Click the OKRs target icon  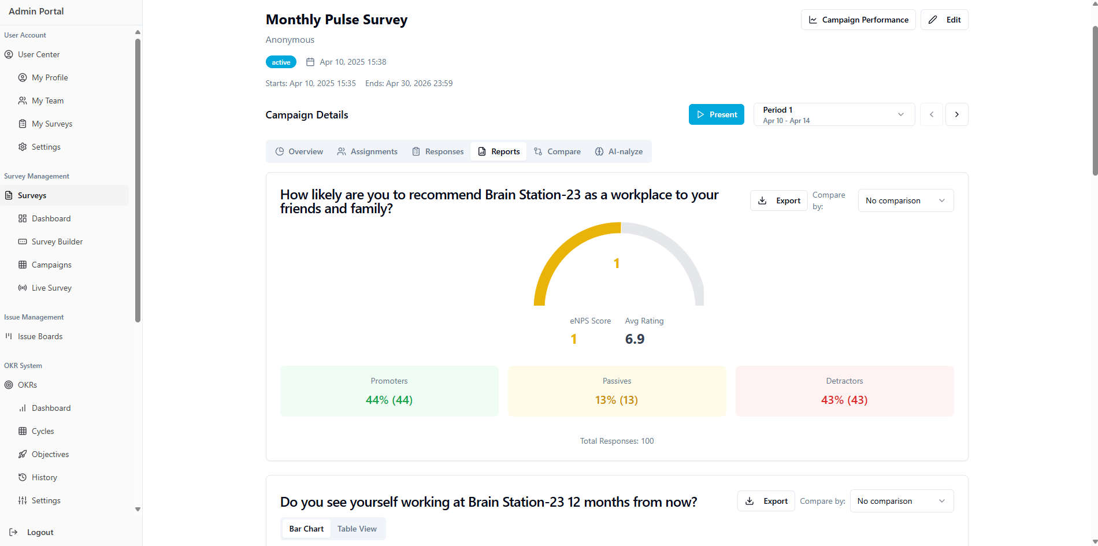[9, 385]
